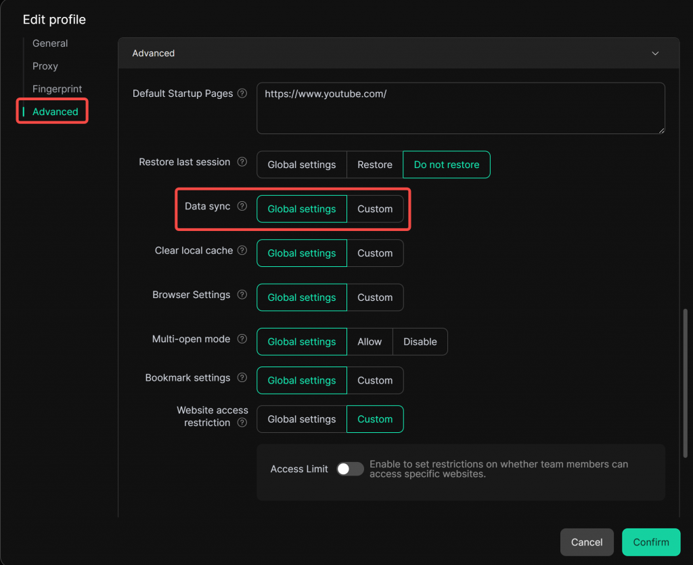693x565 pixels.
Task: Click the Browser Settings help icon
Action: point(242,295)
